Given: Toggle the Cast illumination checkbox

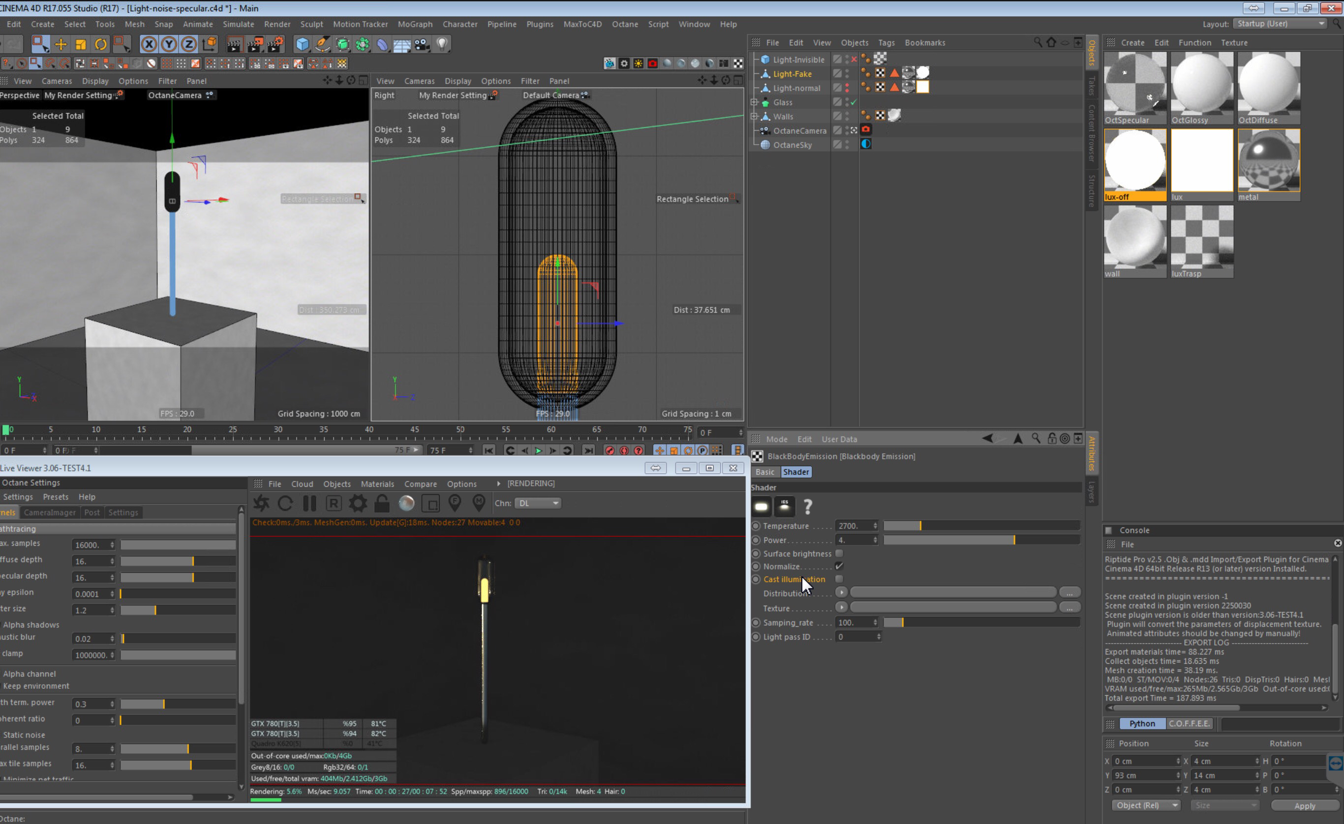Looking at the screenshot, I should pyautogui.click(x=839, y=579).
